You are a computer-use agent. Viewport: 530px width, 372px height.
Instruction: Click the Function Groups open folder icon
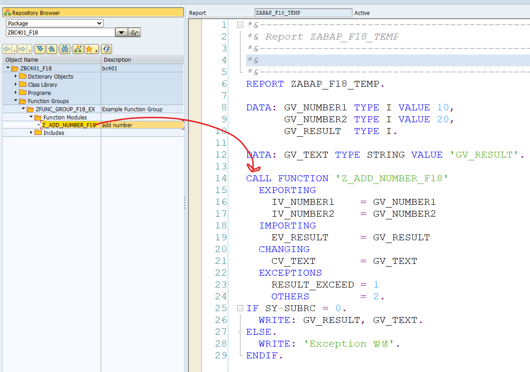(x=23, y=101)
